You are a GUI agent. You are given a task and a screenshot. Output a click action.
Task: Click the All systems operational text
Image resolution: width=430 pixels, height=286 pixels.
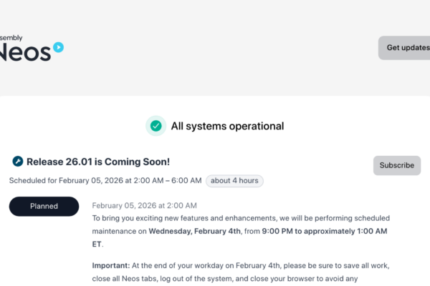coord(227,126)
